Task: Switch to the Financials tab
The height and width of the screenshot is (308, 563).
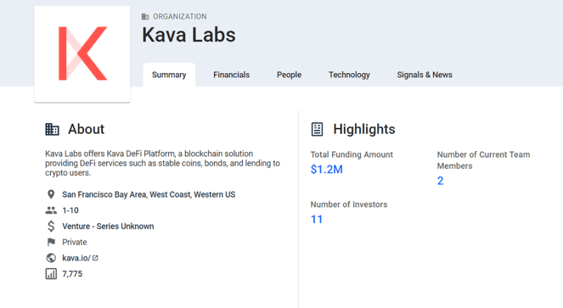Action: (232, 75)
